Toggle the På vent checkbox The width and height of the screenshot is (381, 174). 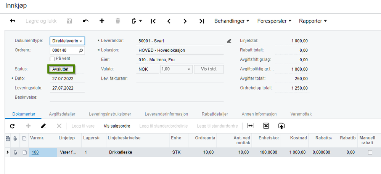click(52, 59)
